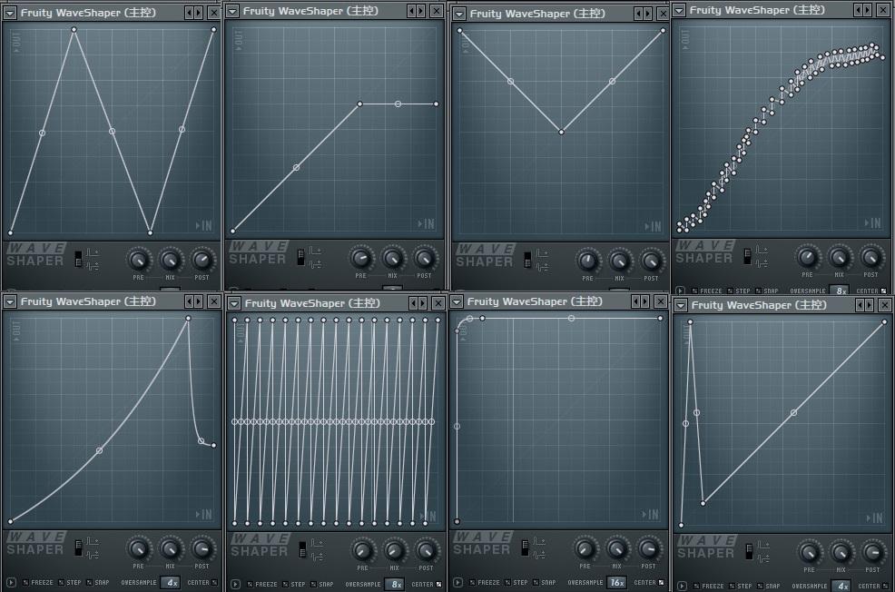895x592 pixels.
Task: Click the play arrow in the flat horizontal-line window
Action: tap(457, 583)
